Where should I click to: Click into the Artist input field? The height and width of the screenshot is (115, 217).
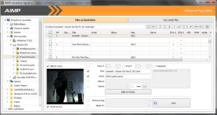coord(128,76)
